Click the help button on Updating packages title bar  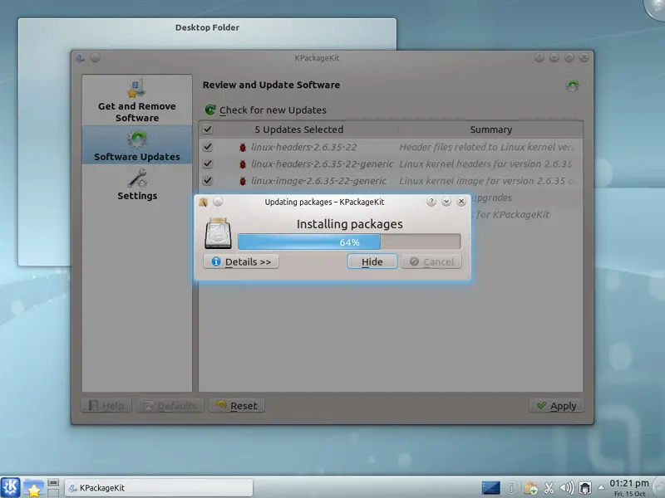[x=431, y=202]
